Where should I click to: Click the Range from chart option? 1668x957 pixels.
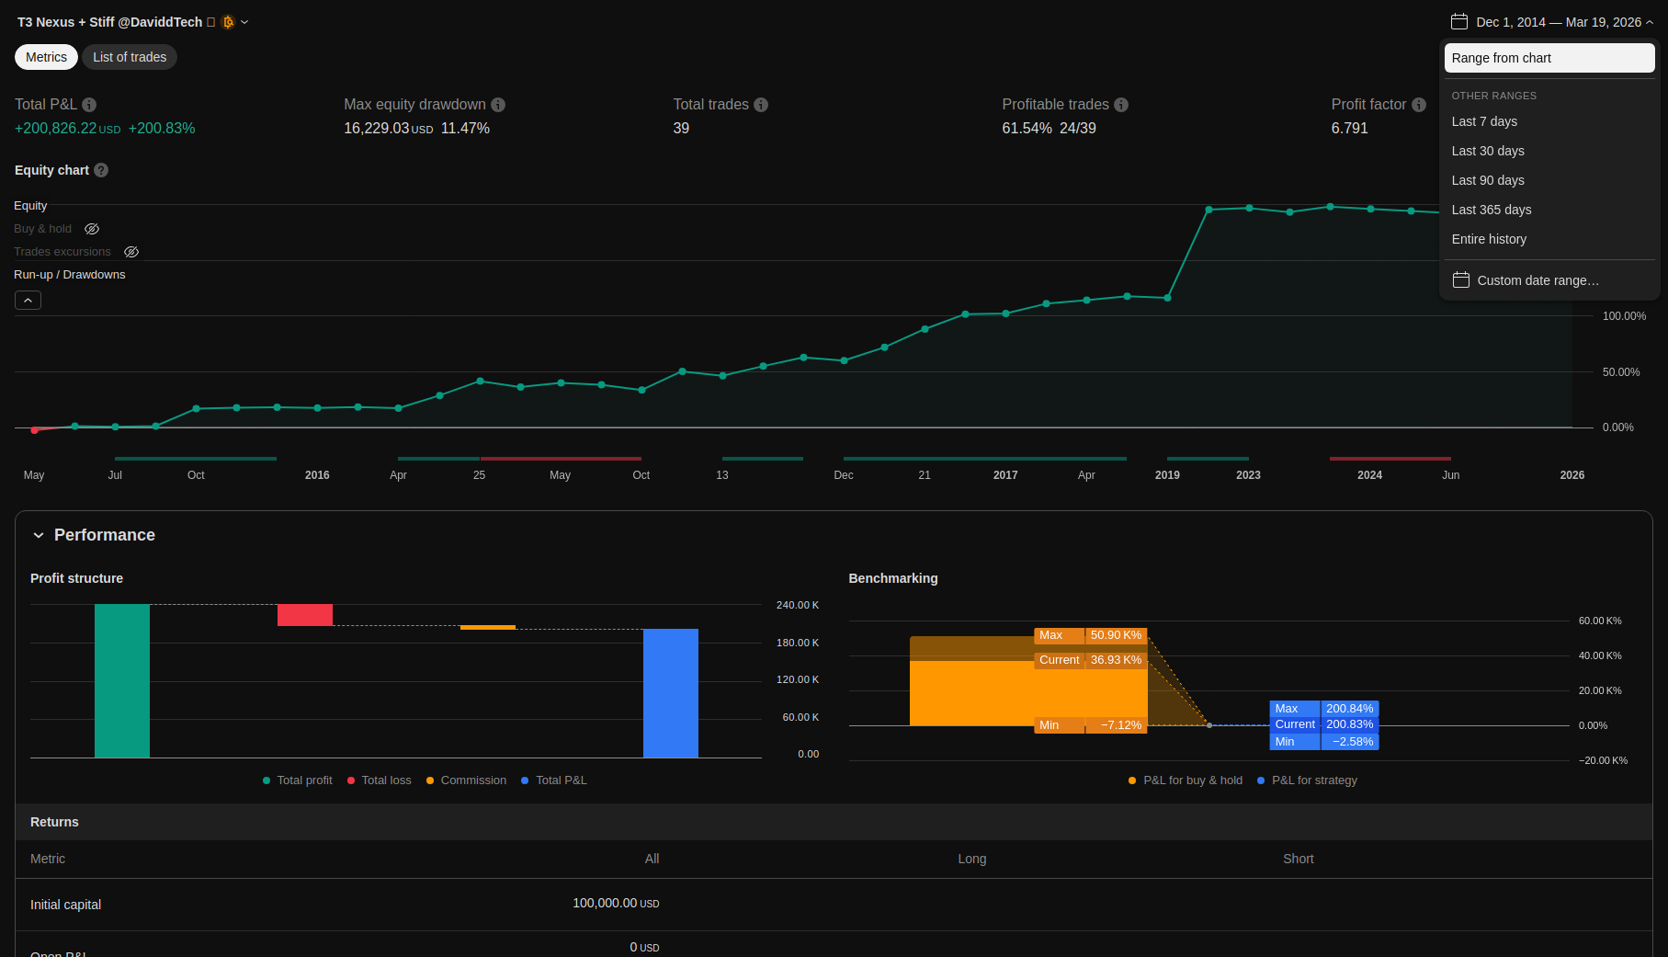point(1549,58)
